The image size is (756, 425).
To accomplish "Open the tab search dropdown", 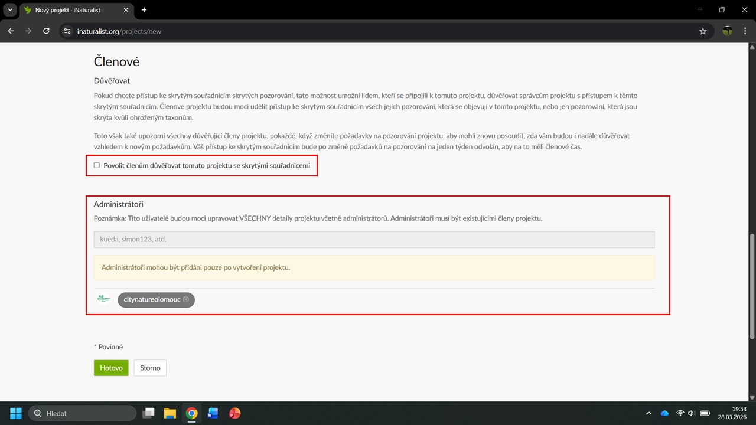I will pos(10,10).
